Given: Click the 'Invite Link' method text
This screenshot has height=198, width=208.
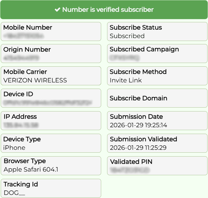Looking at the screenshot, I should click(x=126, y=80).
